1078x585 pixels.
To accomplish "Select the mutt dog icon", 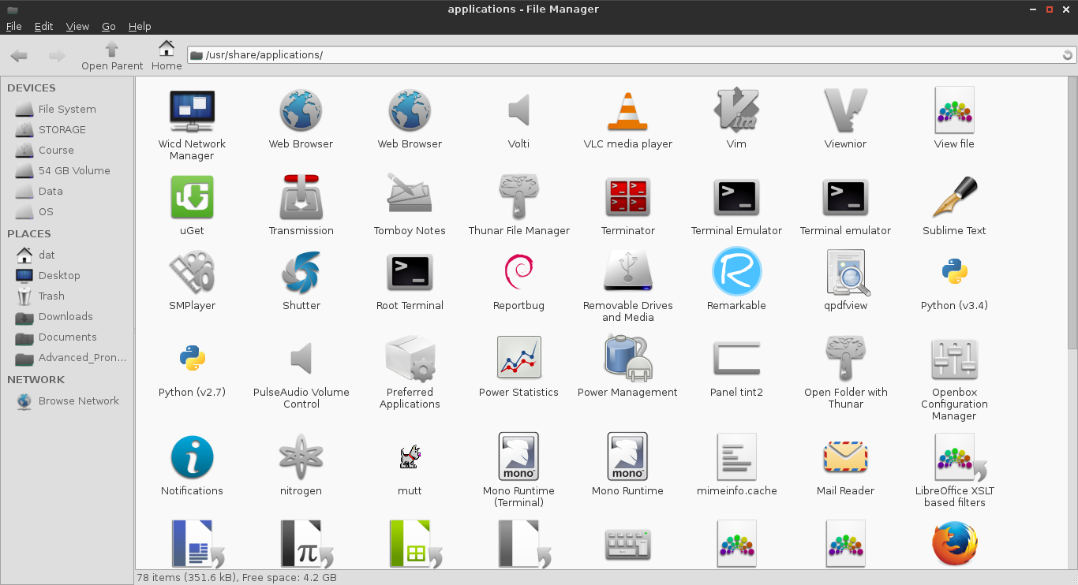I will pos(410,457).
